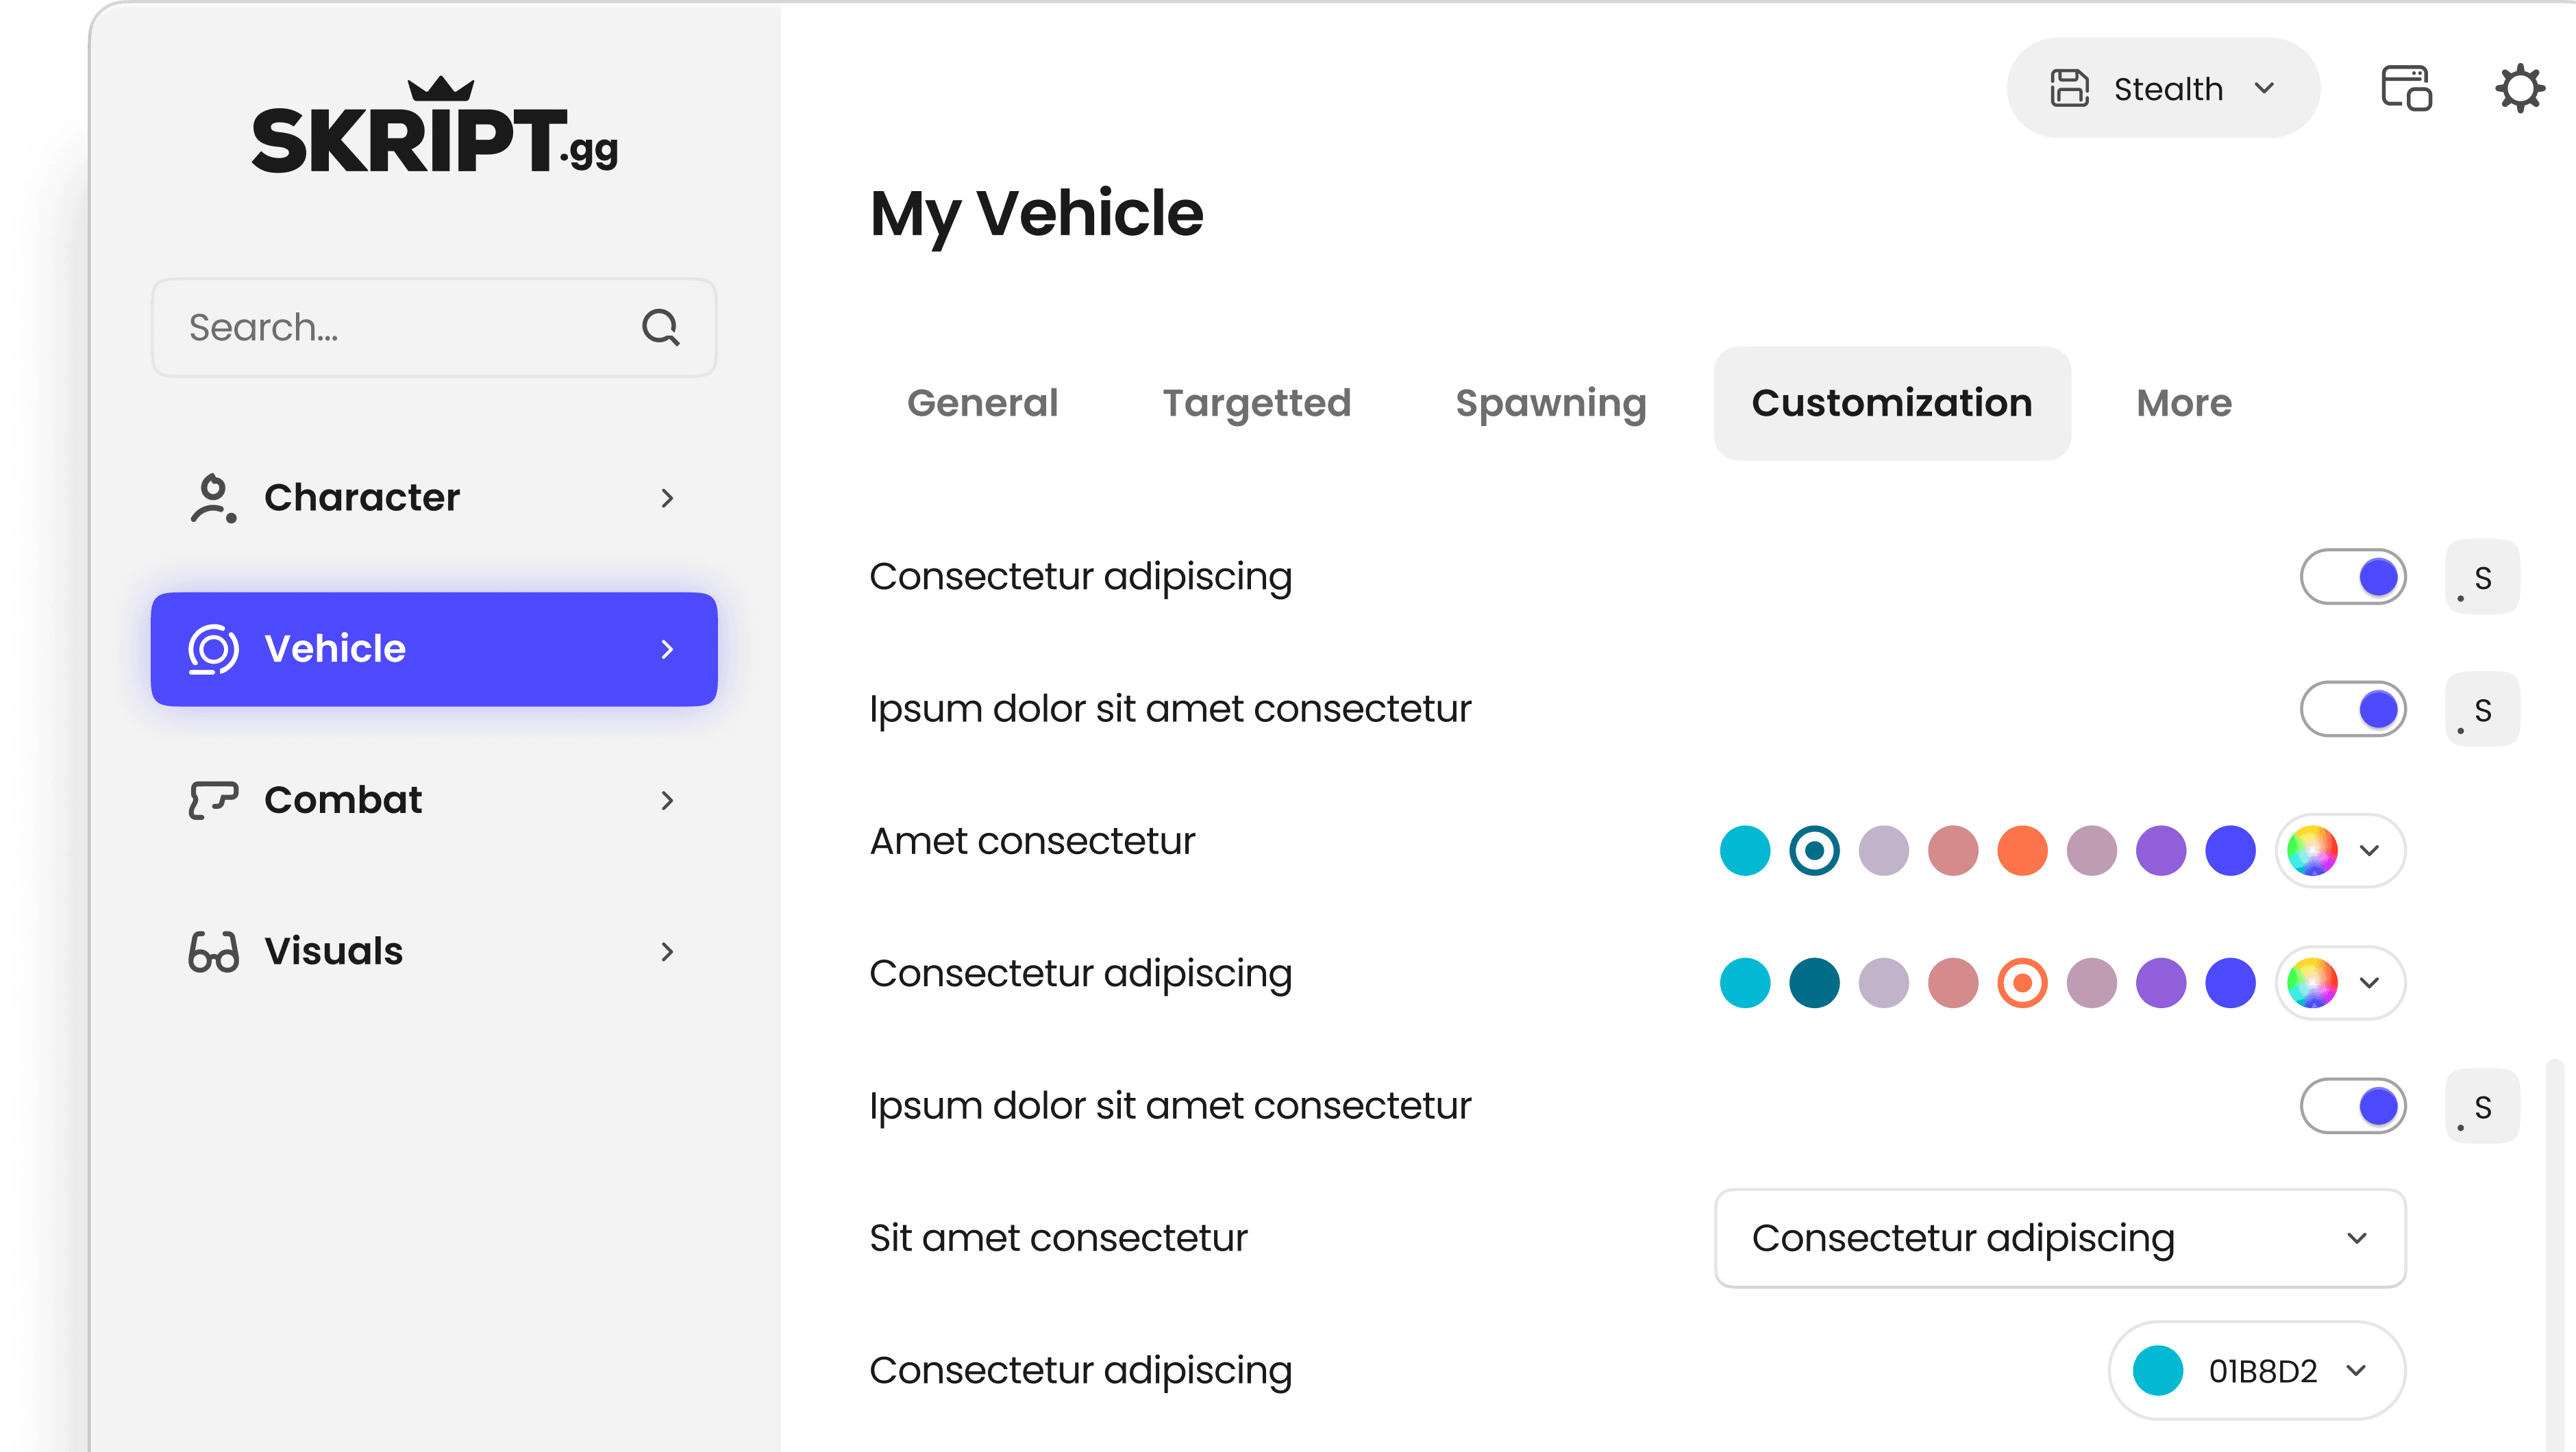Click the search magnifier icon

tap(660, 327)
